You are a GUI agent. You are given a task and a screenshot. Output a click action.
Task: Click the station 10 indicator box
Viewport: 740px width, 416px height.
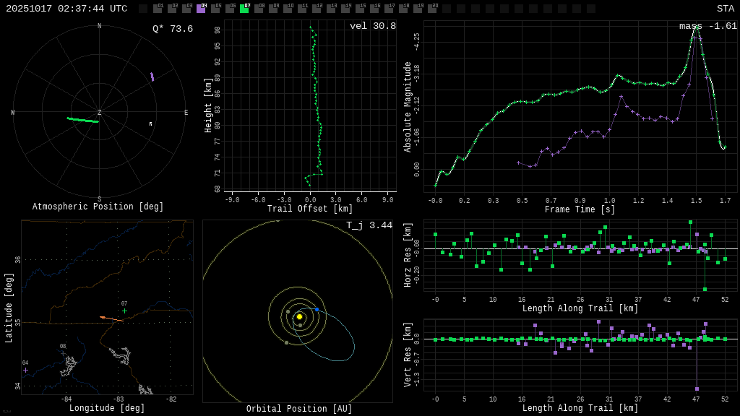pos(288,9)
